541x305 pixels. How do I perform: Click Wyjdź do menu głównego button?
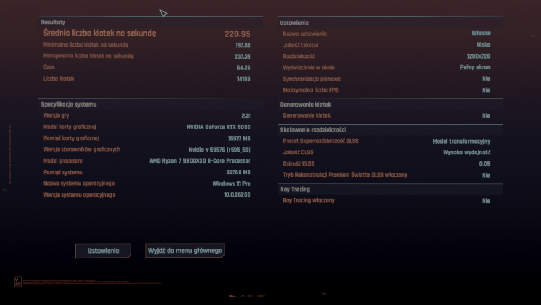[185, 251]
